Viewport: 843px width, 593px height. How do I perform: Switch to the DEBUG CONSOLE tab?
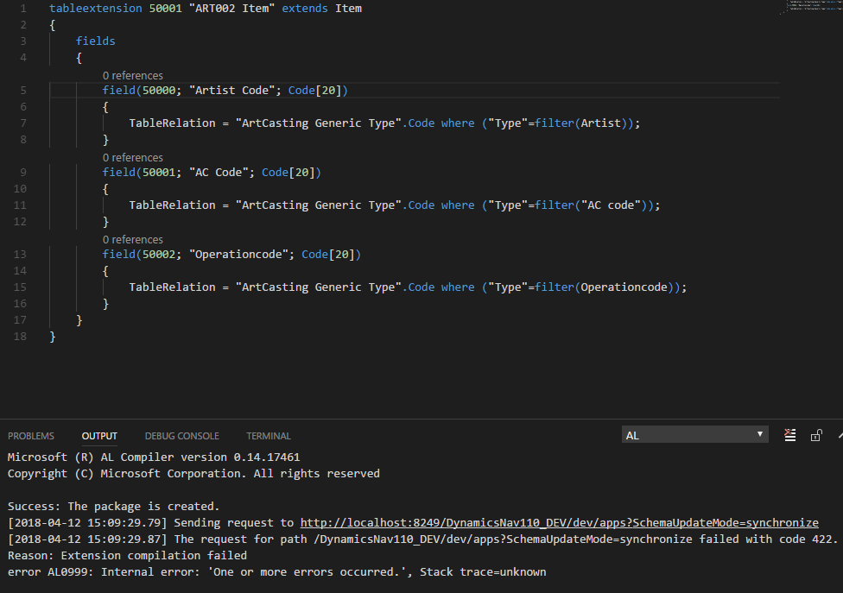coord(181,436)
